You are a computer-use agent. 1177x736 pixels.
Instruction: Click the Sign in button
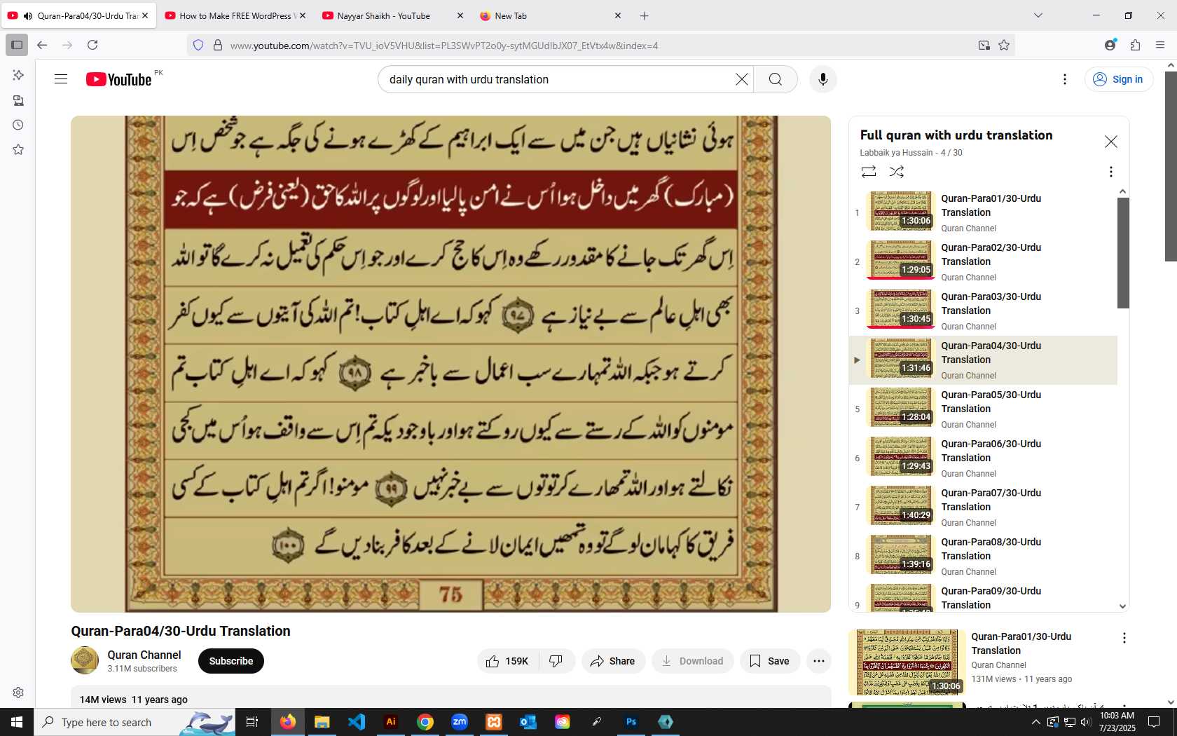point(1119,79)
